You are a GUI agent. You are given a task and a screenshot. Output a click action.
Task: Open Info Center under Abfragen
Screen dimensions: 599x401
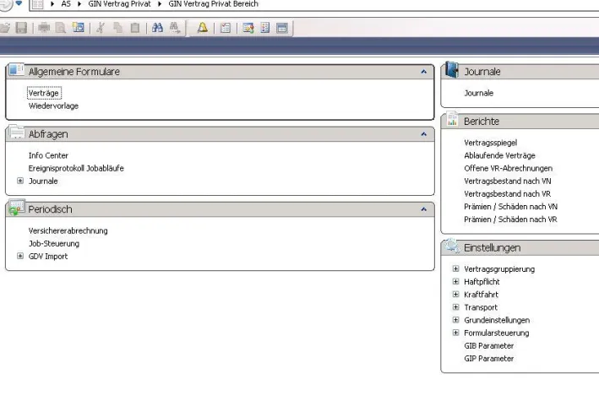(x=48, y=155)
